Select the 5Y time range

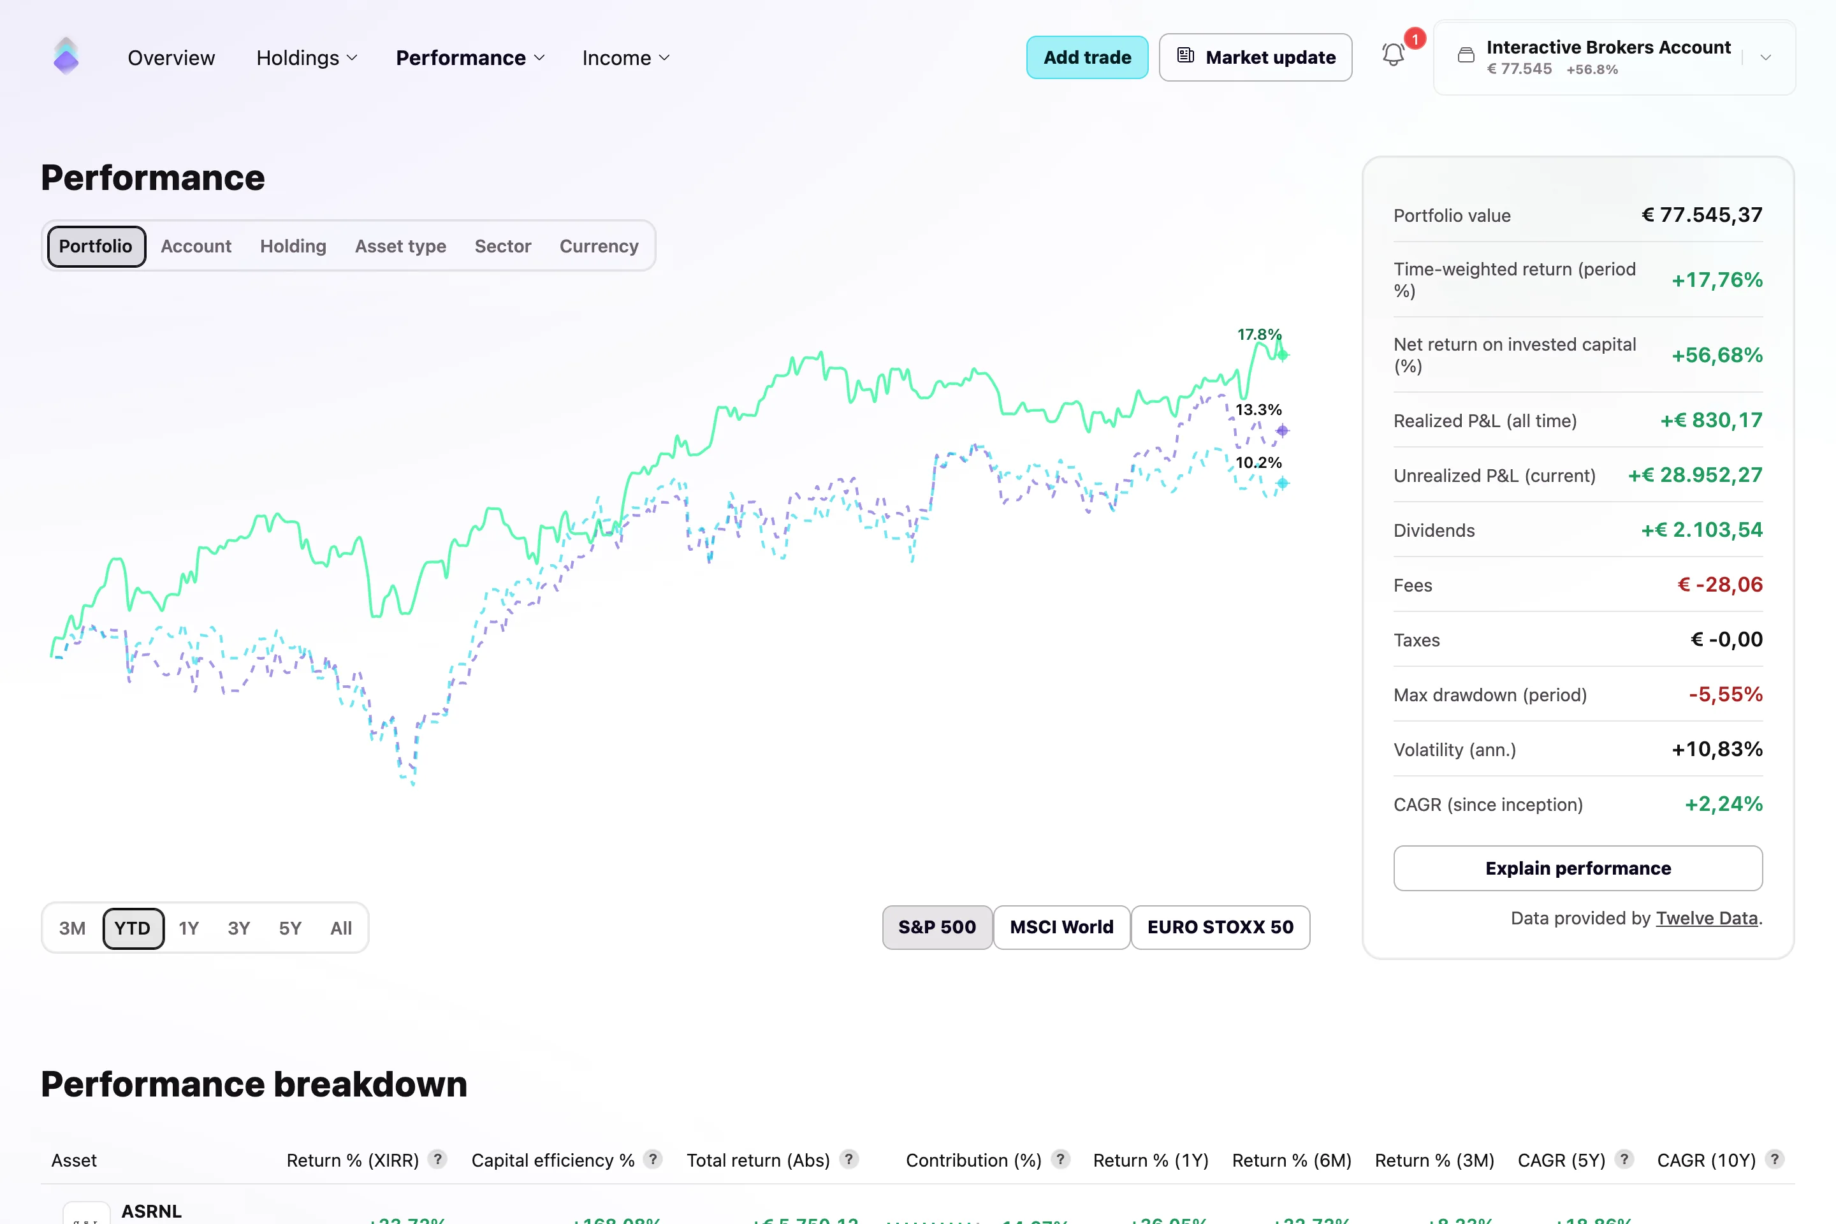pos(291,928)
